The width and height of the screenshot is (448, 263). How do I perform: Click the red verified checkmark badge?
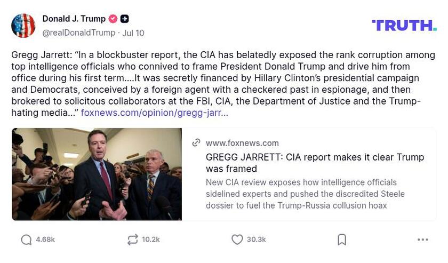pos(113,19)
